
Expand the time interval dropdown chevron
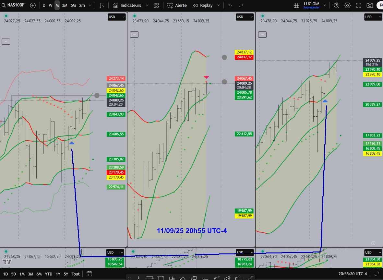(x=90, y=6)
